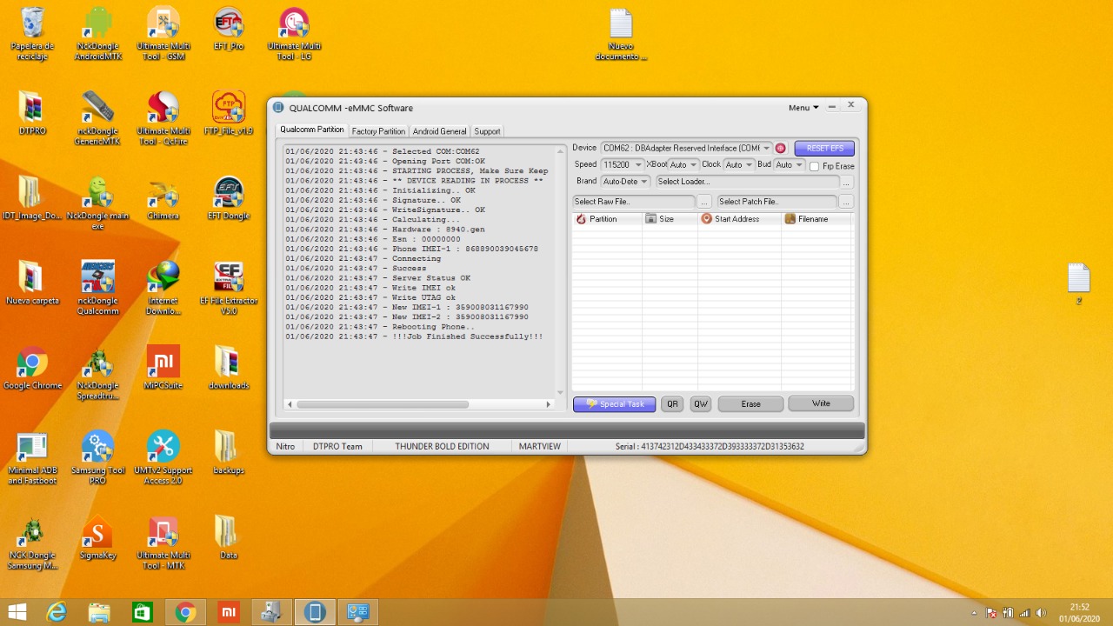
Task: Click the log scrollbar right arrow
Action: pos(549,404)
